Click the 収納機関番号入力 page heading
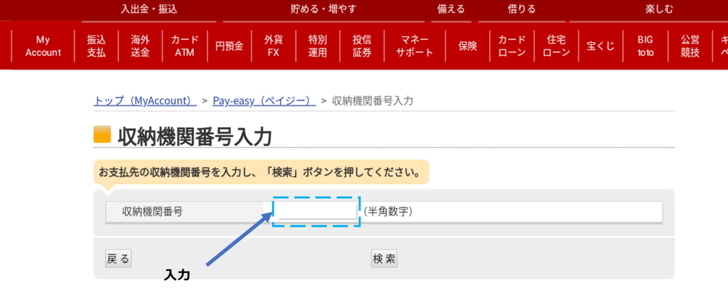The height and width of the screenshot is (293, 728). (x=194, y=136)
